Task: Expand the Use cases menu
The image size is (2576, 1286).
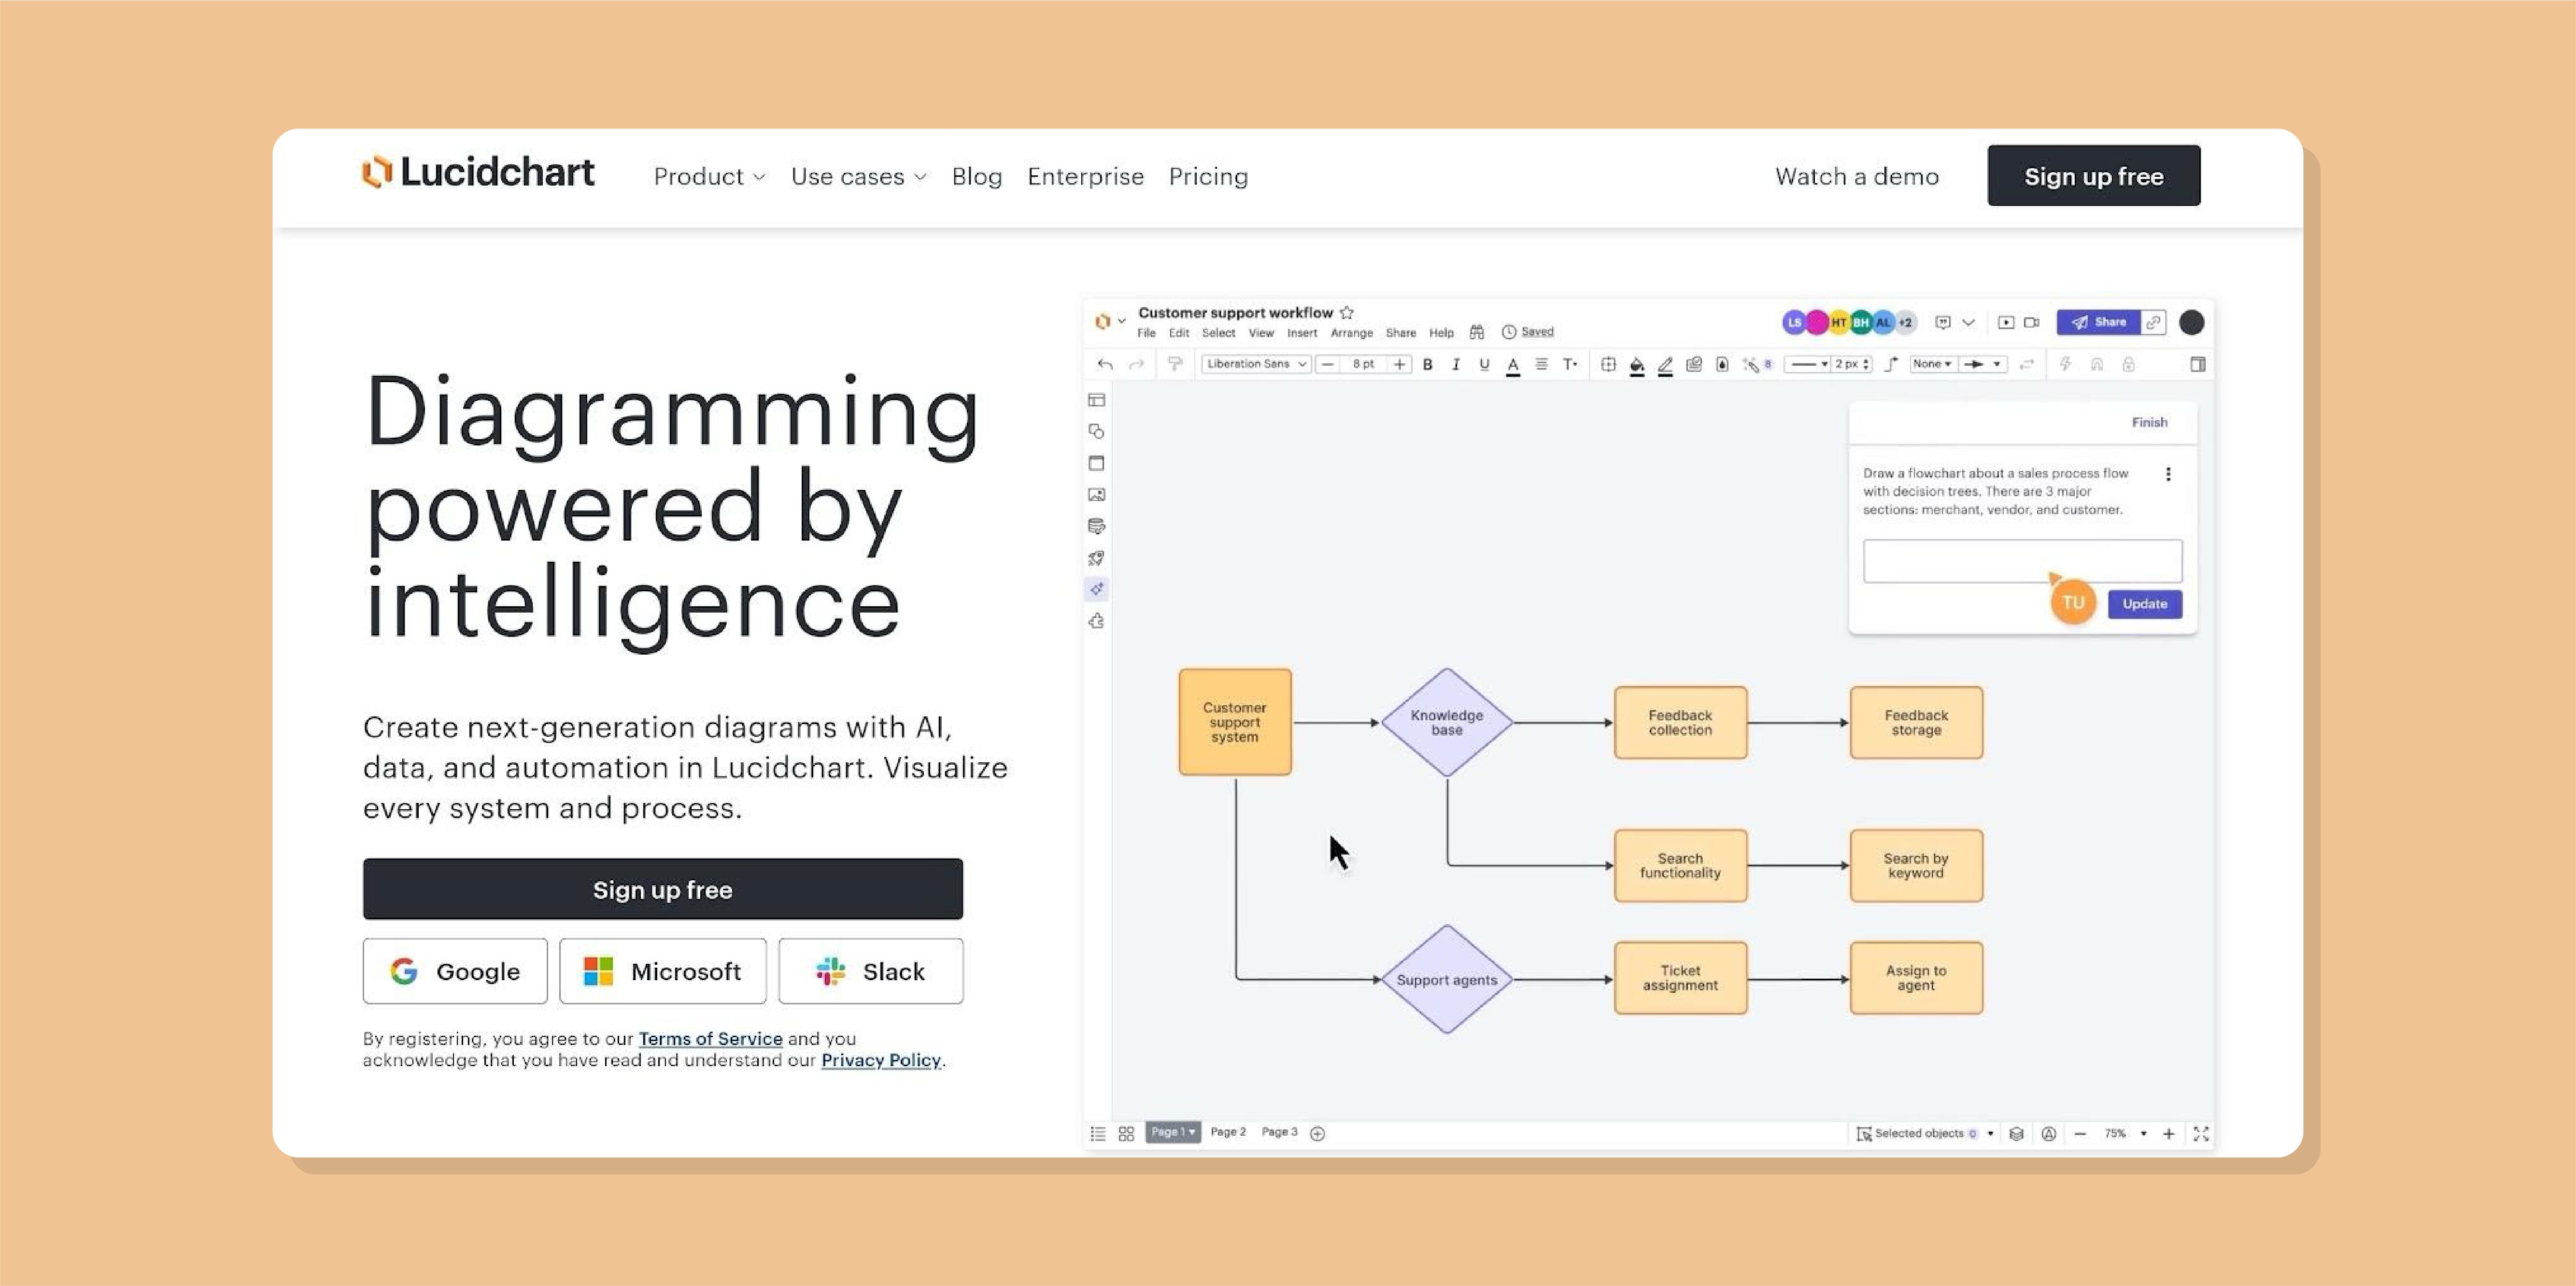Action: 858,177
